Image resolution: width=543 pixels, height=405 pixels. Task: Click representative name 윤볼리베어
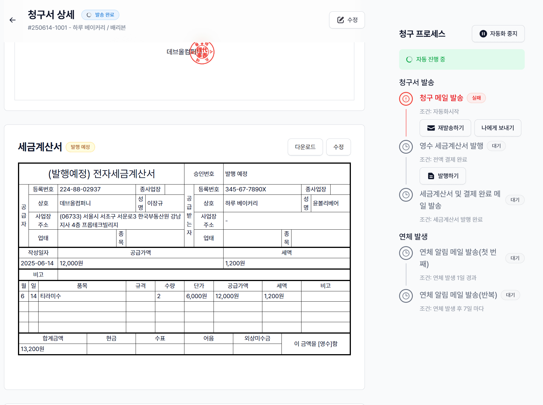(326, 203)
